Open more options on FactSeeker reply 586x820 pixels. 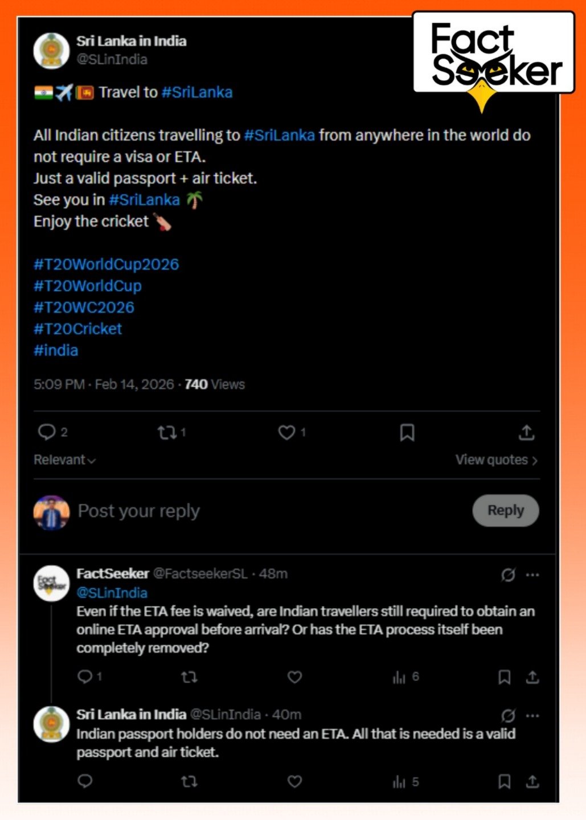click(533, 575)
